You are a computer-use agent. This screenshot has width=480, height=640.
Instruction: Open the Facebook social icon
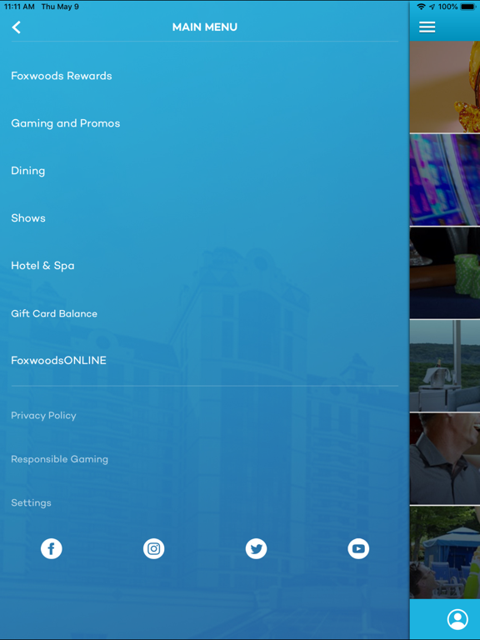coord(52,548)
